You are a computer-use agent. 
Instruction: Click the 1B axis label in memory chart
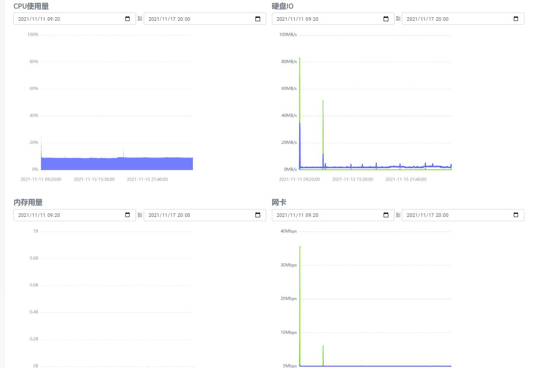tap(36, 231)
